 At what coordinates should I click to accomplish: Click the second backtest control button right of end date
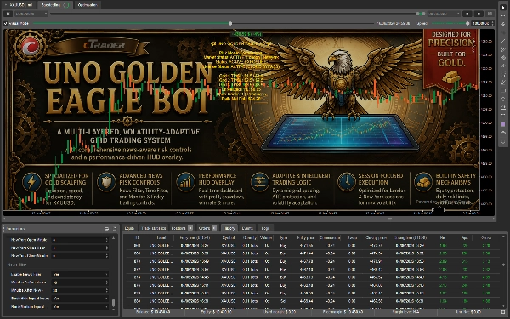click(479, 14)
